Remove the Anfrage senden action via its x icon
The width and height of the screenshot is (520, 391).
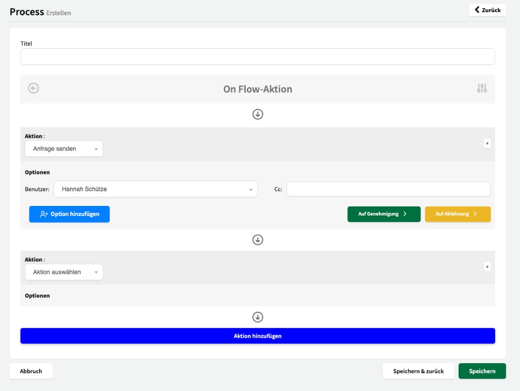tap(487, 144)
